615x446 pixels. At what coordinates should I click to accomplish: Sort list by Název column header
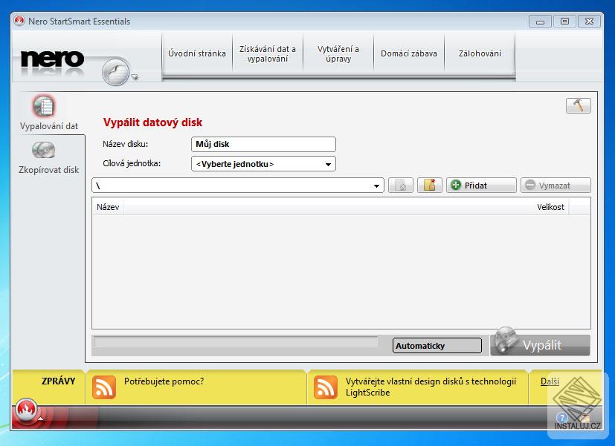pyautogui.click(x=108, y=207)
